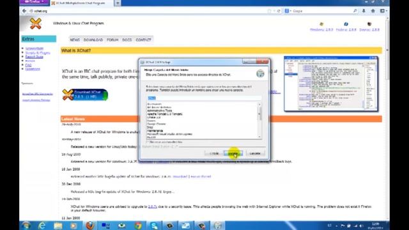Click the installer Back button
Image resolution: width=409 pixels, height=230 pixels.
point(214,153)
